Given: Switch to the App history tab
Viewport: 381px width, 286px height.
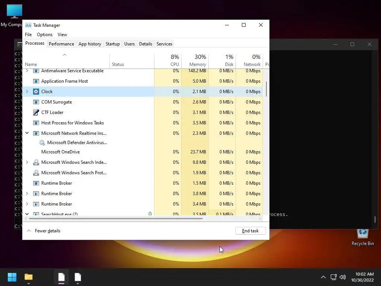Looking at the screenshot, I should [x=90, y=44].
